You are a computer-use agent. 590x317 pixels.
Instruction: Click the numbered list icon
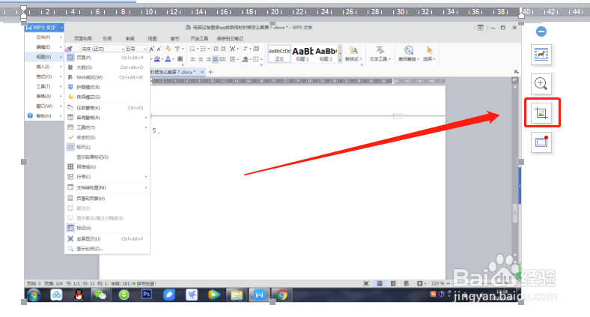204,49
